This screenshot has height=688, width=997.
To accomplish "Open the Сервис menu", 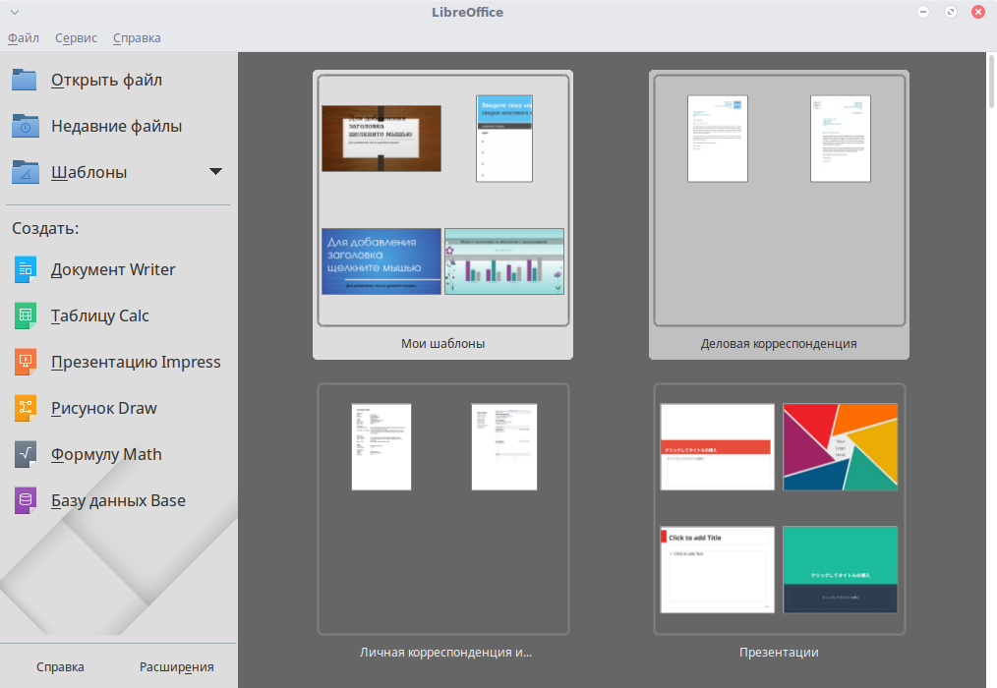I will point(76,38).
